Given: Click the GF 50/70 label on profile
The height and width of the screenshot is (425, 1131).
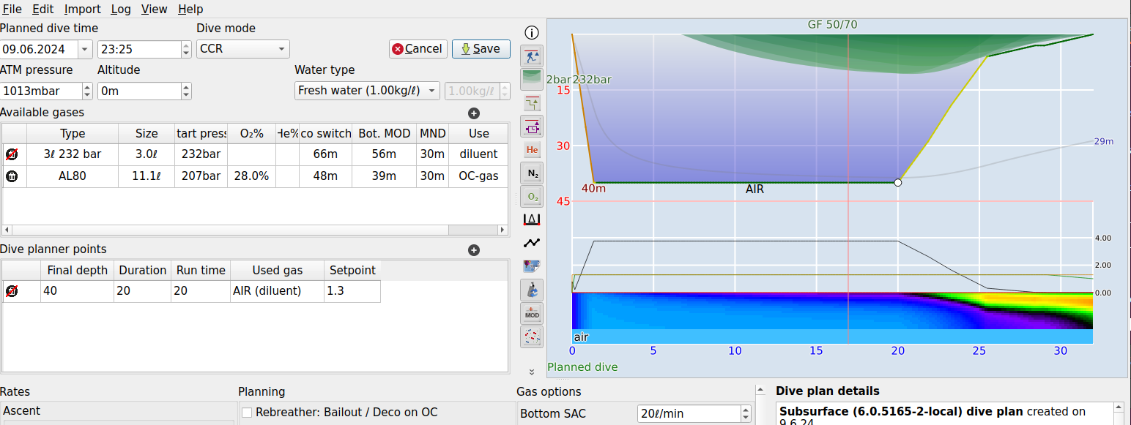Looking at the screenshot, I should pyautogui.click(x=832, y=24).
